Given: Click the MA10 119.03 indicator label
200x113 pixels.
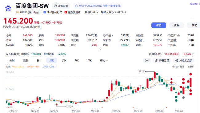Looking at the screenshot, I should [x=33, y=67].
